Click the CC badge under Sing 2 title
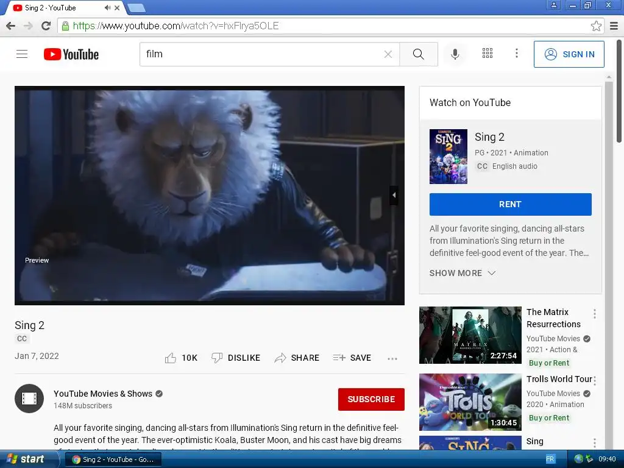624x468 pixels. [x=22, y=338]
